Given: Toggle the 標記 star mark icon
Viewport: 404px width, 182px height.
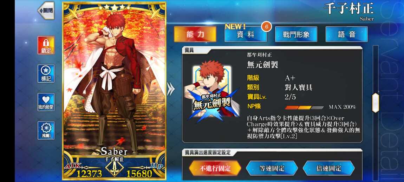Looking at the screenshot, I should pyautogui.click(x=46, y=74).
